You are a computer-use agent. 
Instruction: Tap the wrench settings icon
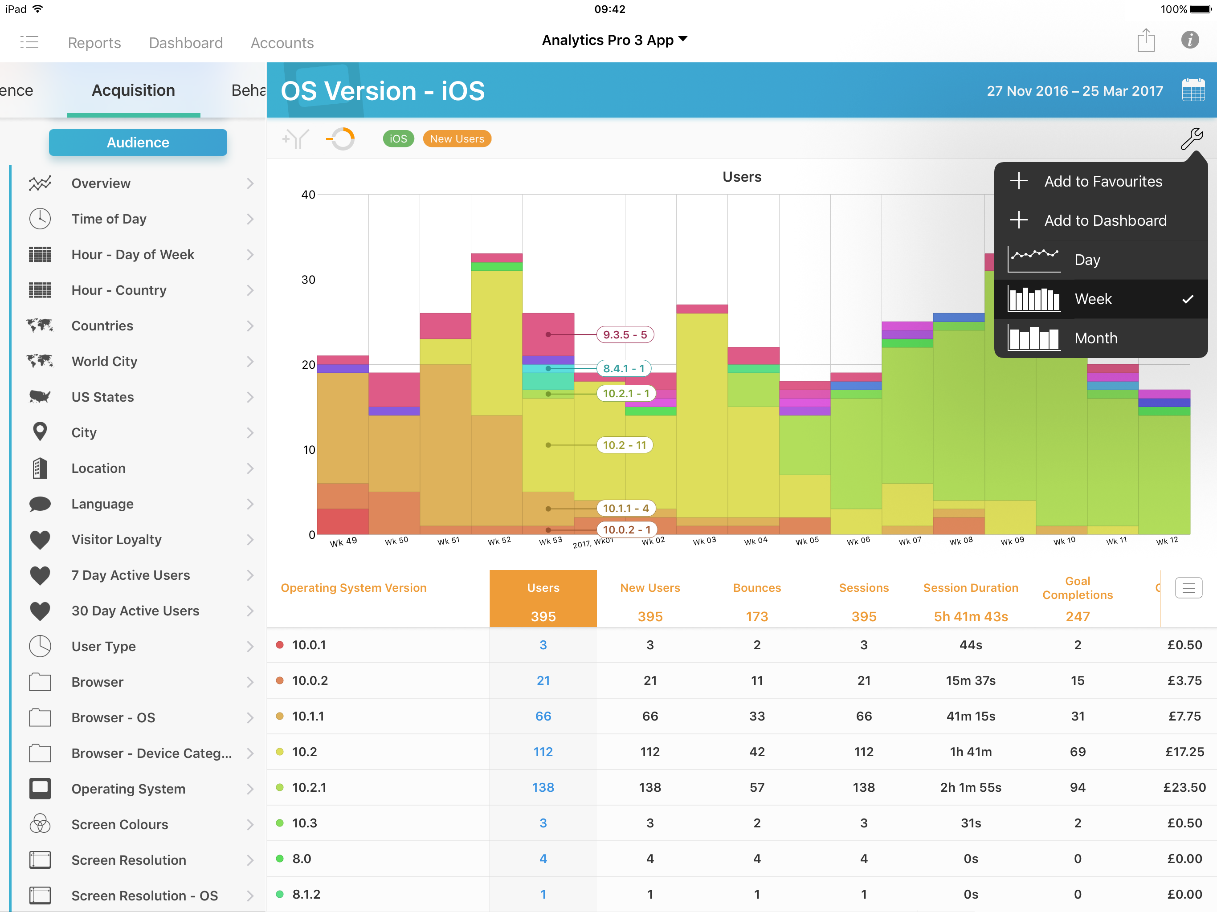(x=1191, y=138)
